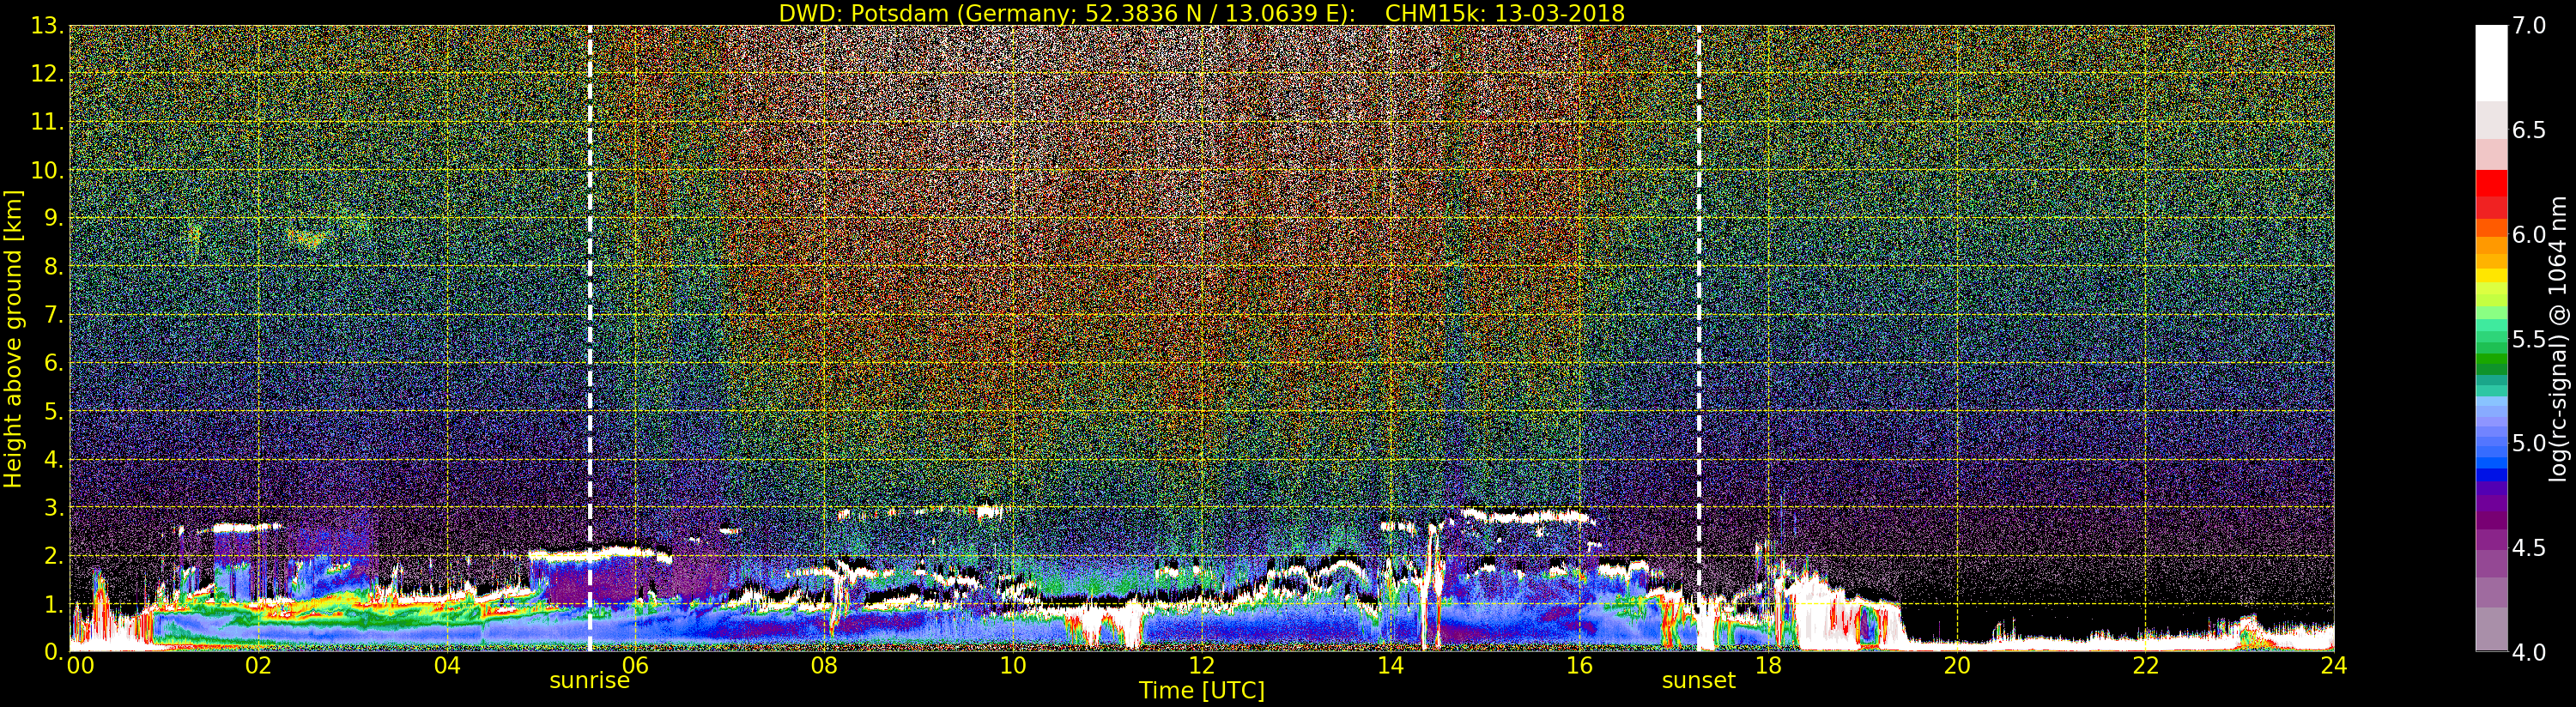Click the height axis tick '13.'
Screen dimensions: 2576x707
[x=48, y=26]
